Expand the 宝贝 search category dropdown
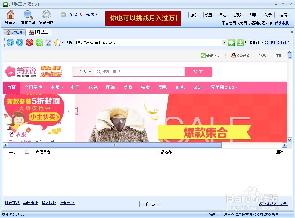Viewport: 295px width, 218px height. click(83, 72)
